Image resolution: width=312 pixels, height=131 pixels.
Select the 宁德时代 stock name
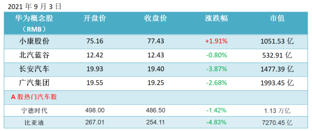coord(34,111)
